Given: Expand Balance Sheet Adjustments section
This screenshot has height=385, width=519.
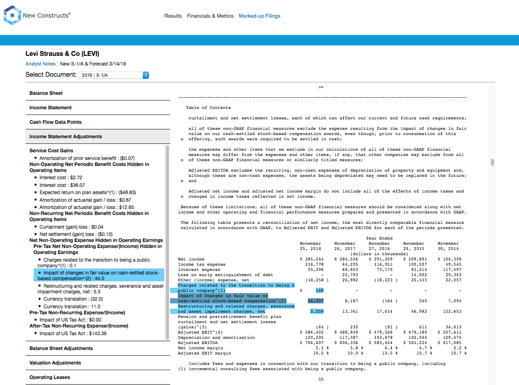Looking at the screenshot, I should (98, 348).
